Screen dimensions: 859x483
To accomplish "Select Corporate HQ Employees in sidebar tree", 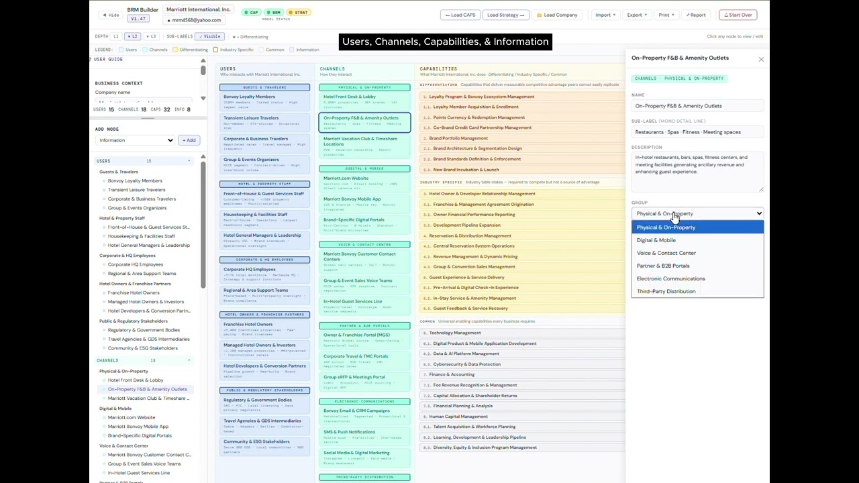I will point(136,264).
